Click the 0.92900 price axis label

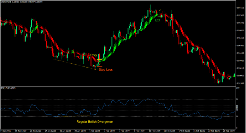coord(240,76)
